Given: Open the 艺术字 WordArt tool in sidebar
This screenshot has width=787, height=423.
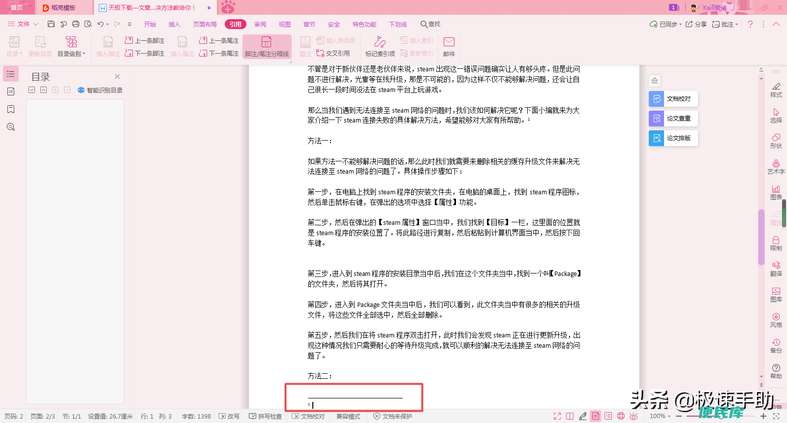Looking at the screenshot, I should coord(776,167).
